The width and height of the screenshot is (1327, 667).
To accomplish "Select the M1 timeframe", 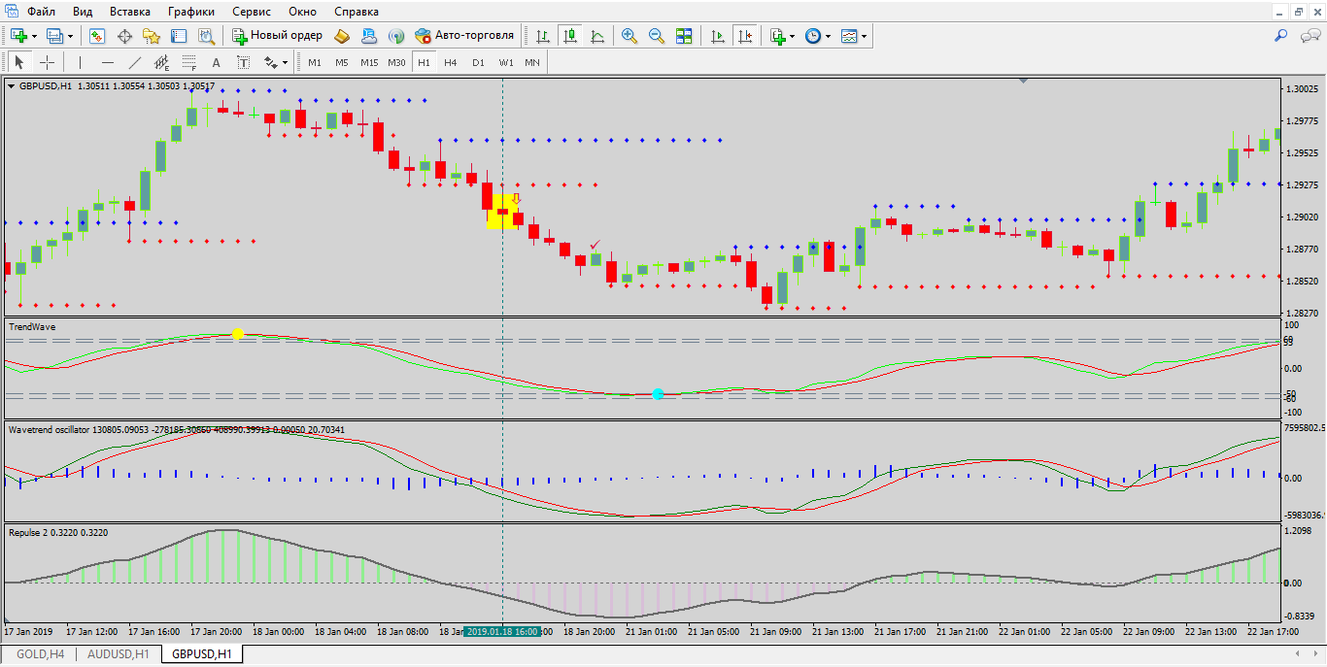I will pyautogui.click(x=315, y=62).
